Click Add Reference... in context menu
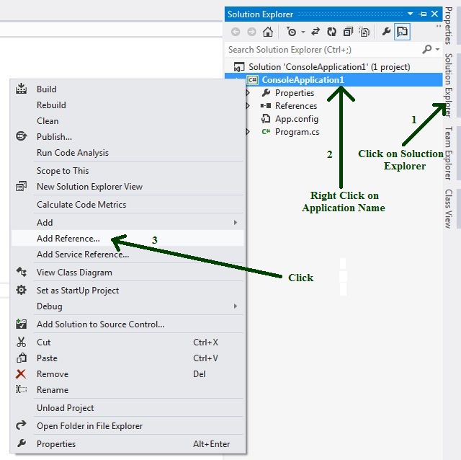The image size is (461, 460). pos(128,239)
